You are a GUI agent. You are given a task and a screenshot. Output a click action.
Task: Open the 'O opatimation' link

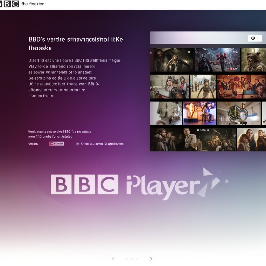click(x=114, y=144)
